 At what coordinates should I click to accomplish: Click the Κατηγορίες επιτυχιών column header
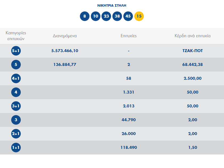[x=16, y=36]
